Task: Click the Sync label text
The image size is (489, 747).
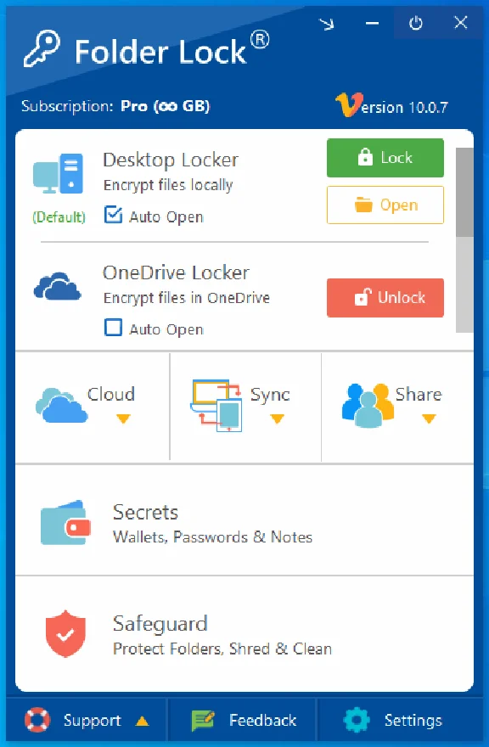Action: tap(270, 395)
